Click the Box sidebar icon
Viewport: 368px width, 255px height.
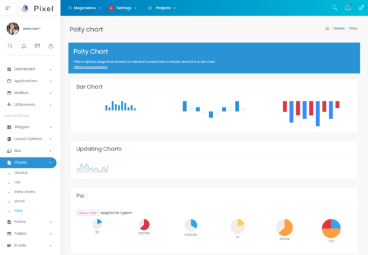pos(9,151)
